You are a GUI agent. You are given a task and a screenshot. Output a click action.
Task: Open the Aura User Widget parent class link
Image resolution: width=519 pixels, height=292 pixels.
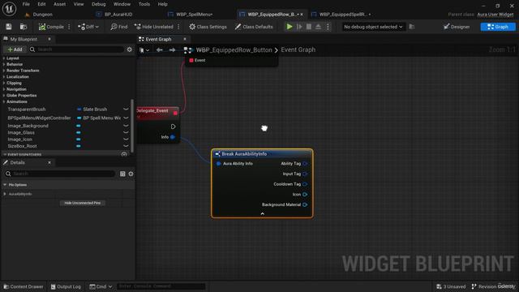pyautogui.click(x=495, y=15)
